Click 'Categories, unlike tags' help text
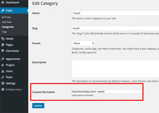The height and width of the screenshot is (113, 159). [115, 51]
